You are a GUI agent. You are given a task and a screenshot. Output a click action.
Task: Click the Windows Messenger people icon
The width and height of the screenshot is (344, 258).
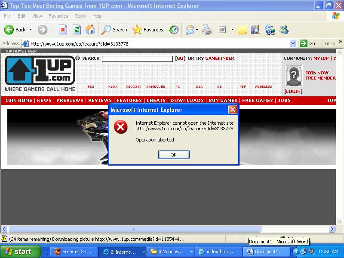pos(284,30)
